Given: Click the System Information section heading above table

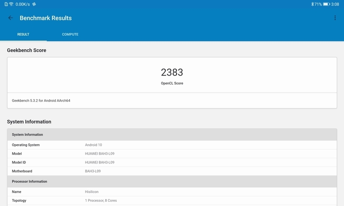Looking at the screenshot, I should 29,122.
